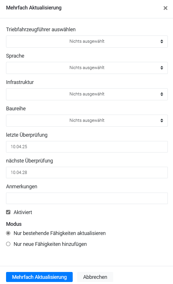
Task: Click the Triebfahrzeugführer dropdown arrow icon
Action: tap(162, 42)
